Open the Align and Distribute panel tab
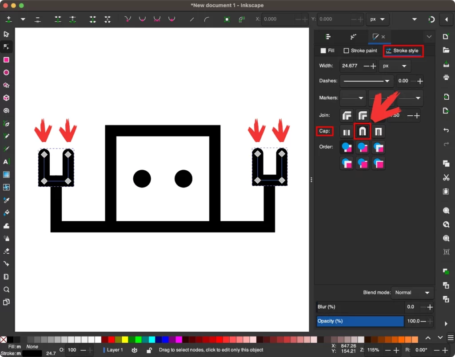Screen dimensions: 455x357 pos(328,37)
